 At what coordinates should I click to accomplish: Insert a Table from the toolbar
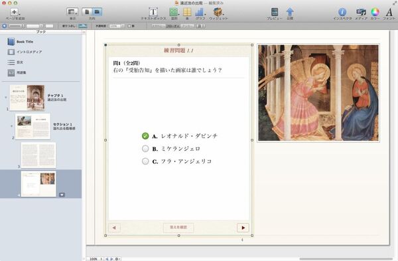(x=187, y=12)
